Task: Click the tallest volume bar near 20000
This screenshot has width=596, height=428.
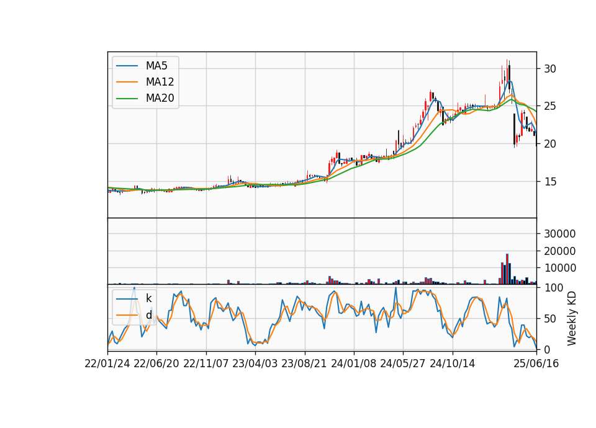Action: coord(507,269)
